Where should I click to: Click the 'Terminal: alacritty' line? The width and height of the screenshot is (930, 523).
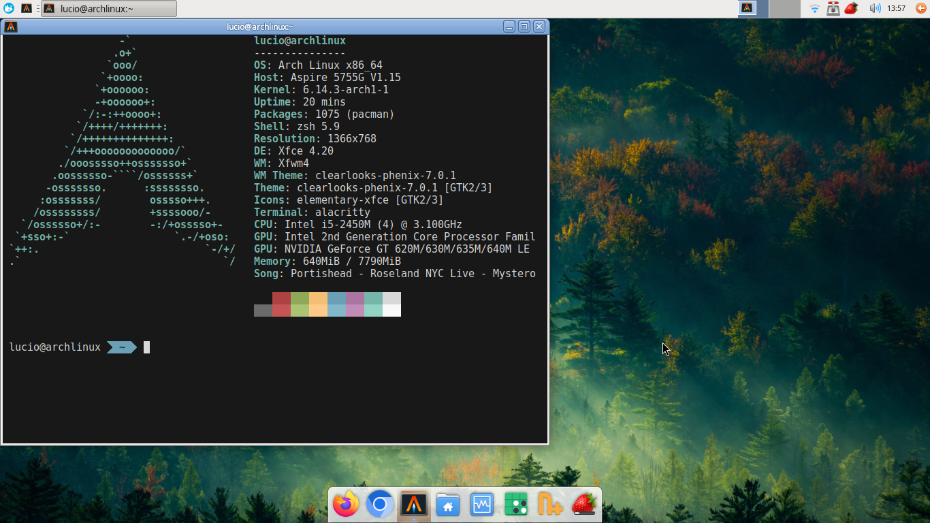point(312,212)
